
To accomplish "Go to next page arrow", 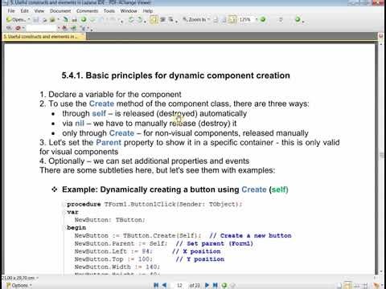I will click(x=207, y=285).
